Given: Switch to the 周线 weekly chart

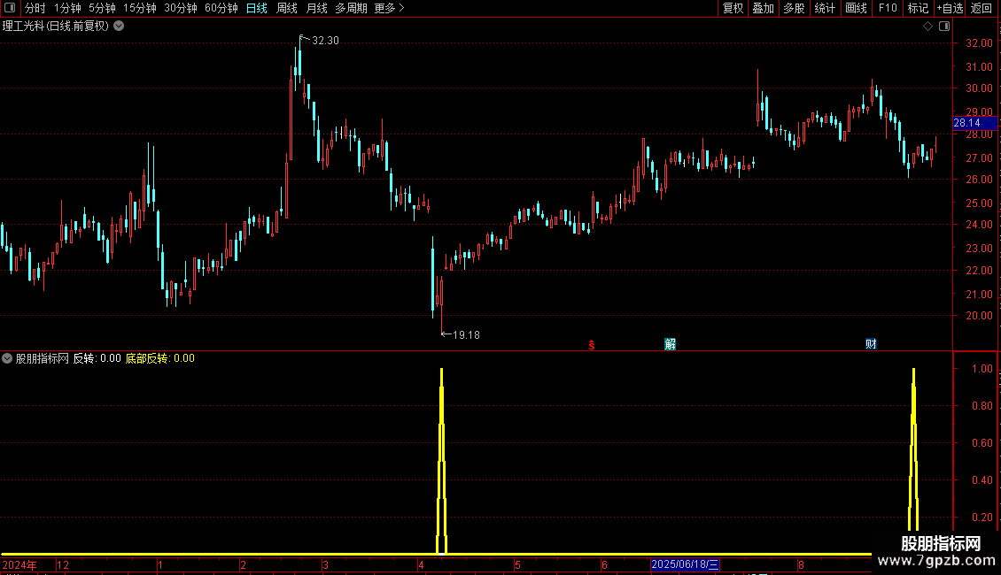Looking at the screenshot, I should 287,8.
